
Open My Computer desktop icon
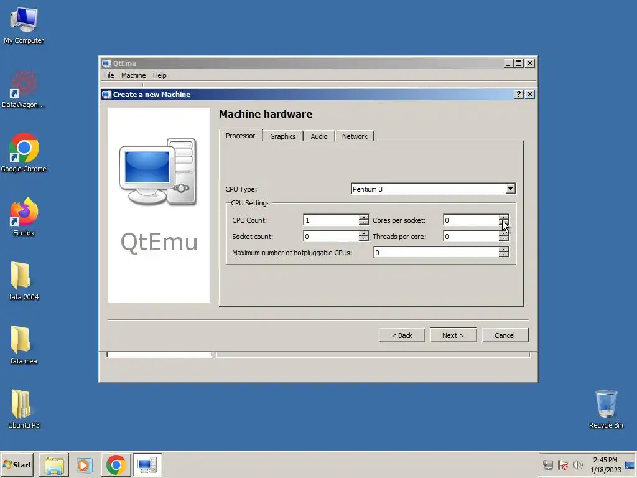(x=24, y=26)
